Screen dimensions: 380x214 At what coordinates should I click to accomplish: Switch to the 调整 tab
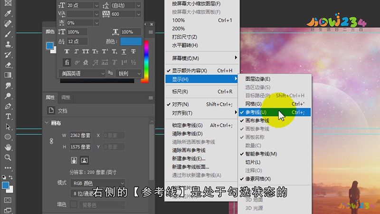66,97
